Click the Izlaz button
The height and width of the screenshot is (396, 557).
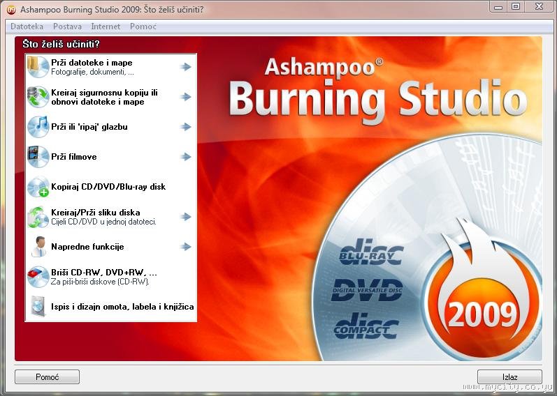(x=509, y=377)
